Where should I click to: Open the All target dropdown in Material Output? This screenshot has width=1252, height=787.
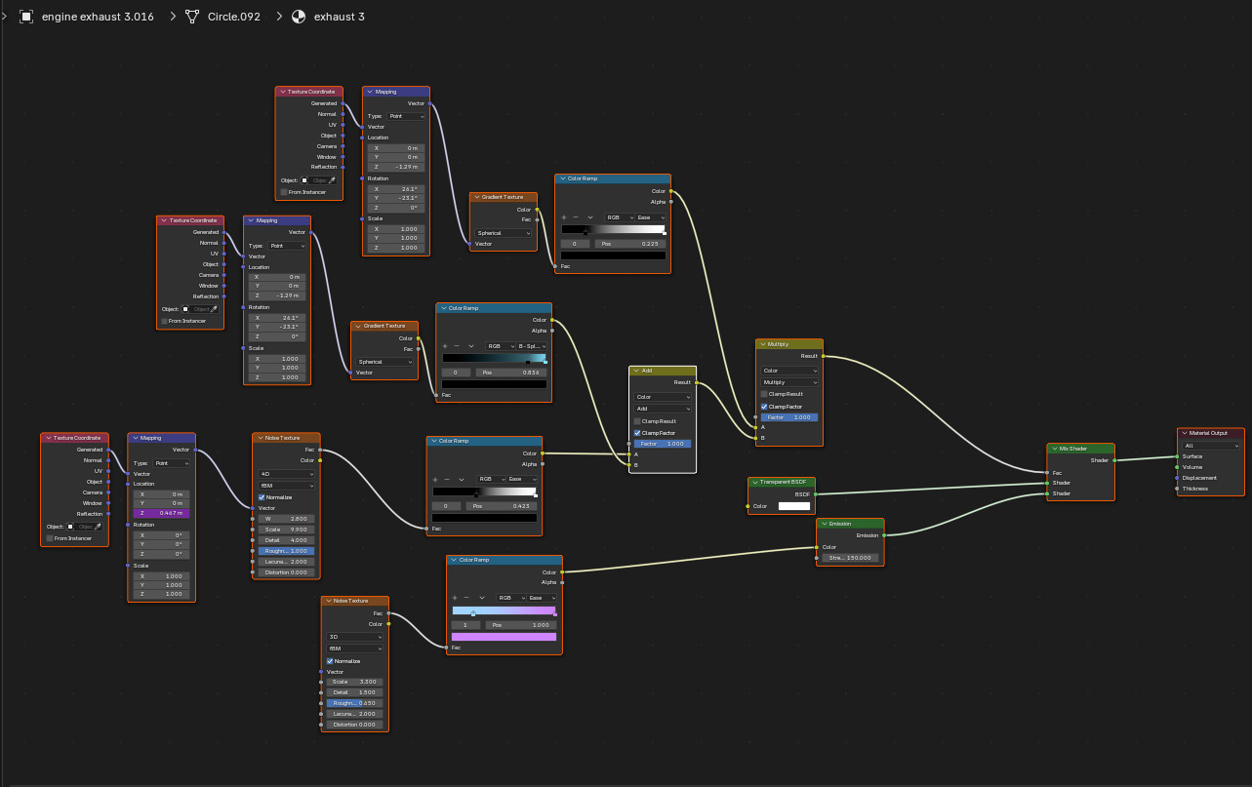point(1210,446)
